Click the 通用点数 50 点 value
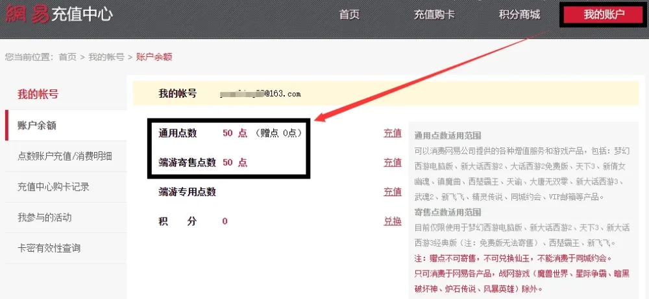This screenshot has width=649, height=299. (x=235, y=133)
